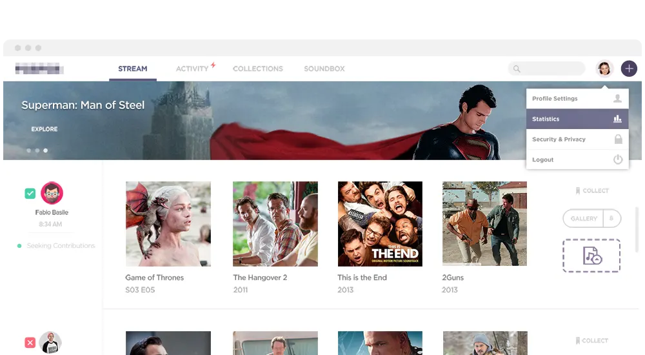Viewport: 645px width, 355px height.
Task: Click the S03 E05 episode label
Action: 140,290
